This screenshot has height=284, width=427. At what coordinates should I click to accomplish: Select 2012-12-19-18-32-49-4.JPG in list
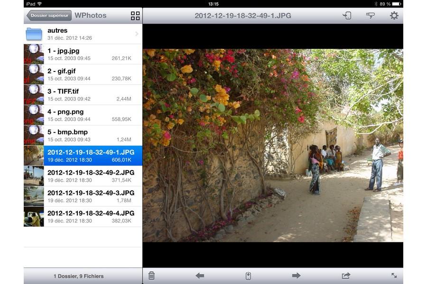click(83, 217)
